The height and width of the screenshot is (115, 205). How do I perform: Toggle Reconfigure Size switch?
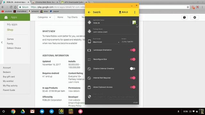point(133,59)
